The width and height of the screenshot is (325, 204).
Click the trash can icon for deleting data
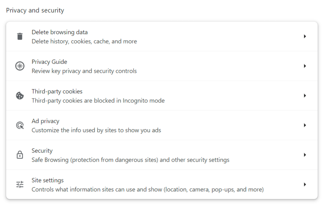[x=20, y=36]
